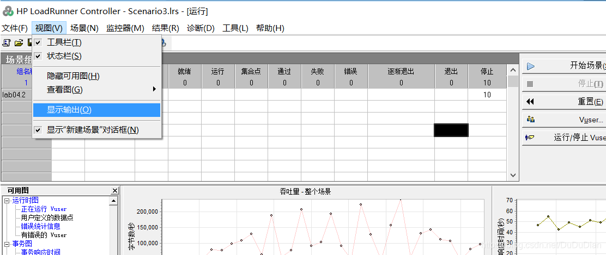Click the Open Scenario folder icon
The image size is (606, 255).
(19, 43)
